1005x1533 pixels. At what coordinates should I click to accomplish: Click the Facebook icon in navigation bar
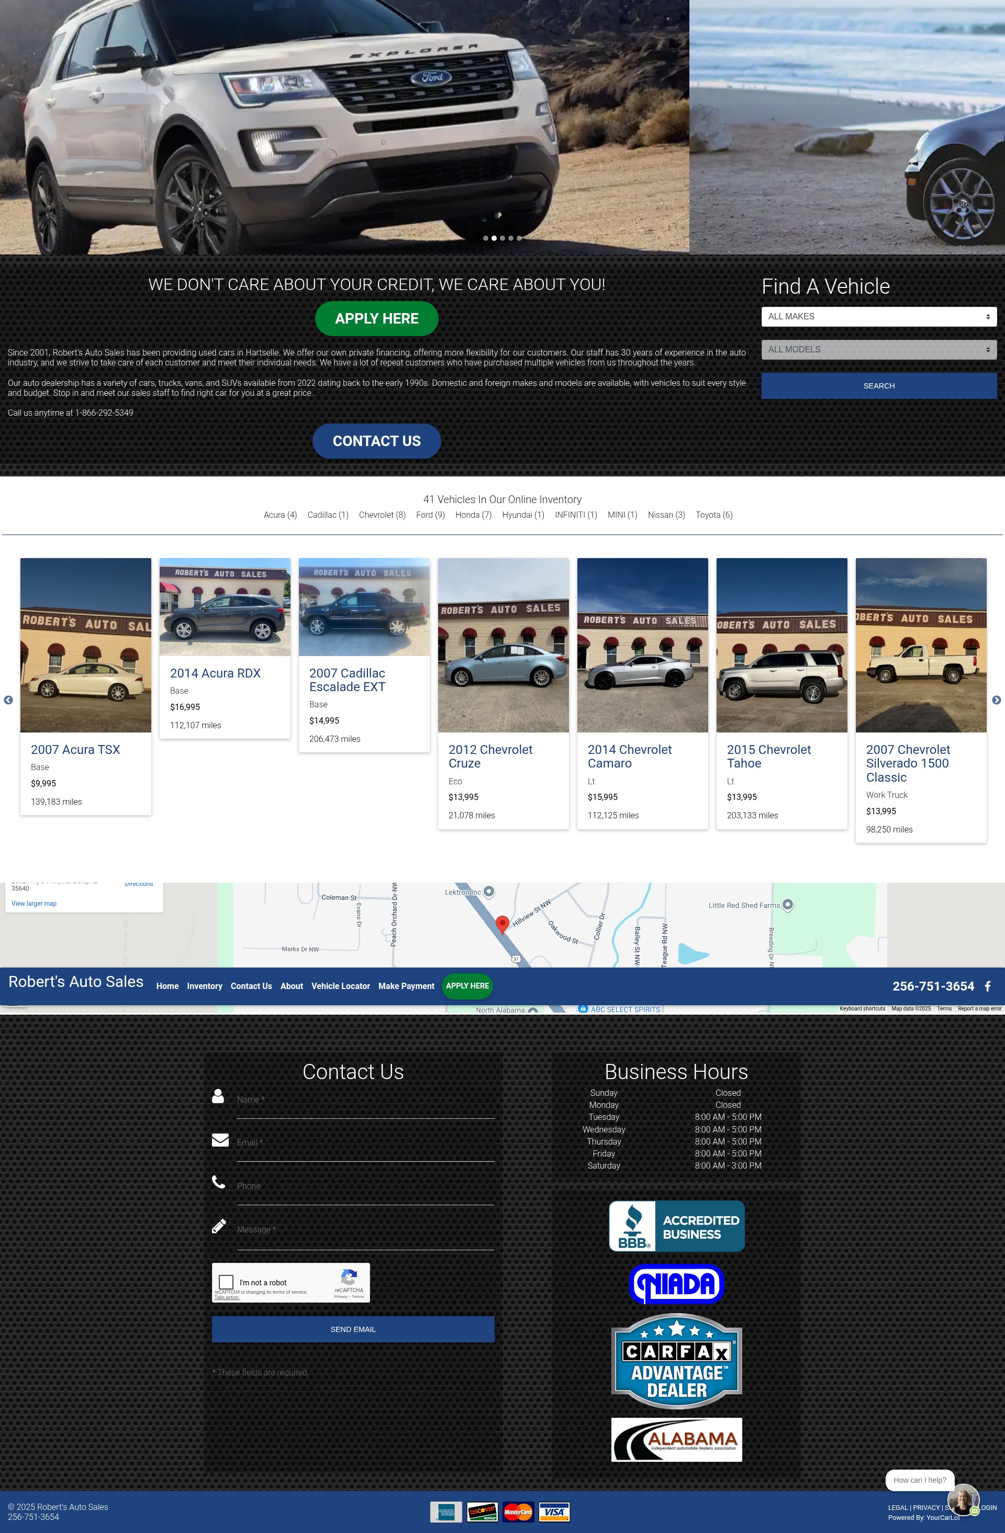tap(988, 986)
